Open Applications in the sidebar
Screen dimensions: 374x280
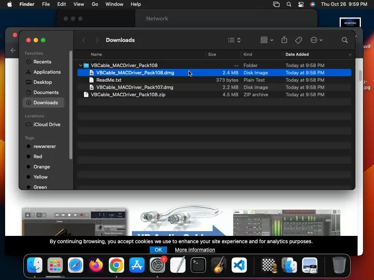point(43,72)
